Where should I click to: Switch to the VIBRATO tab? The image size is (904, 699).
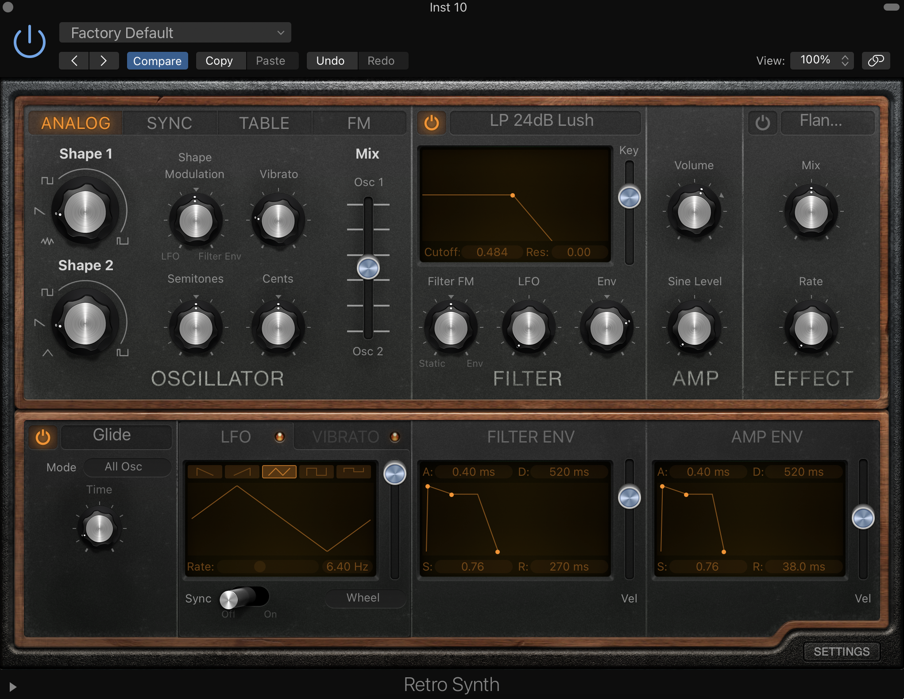[x=346, y=437]
